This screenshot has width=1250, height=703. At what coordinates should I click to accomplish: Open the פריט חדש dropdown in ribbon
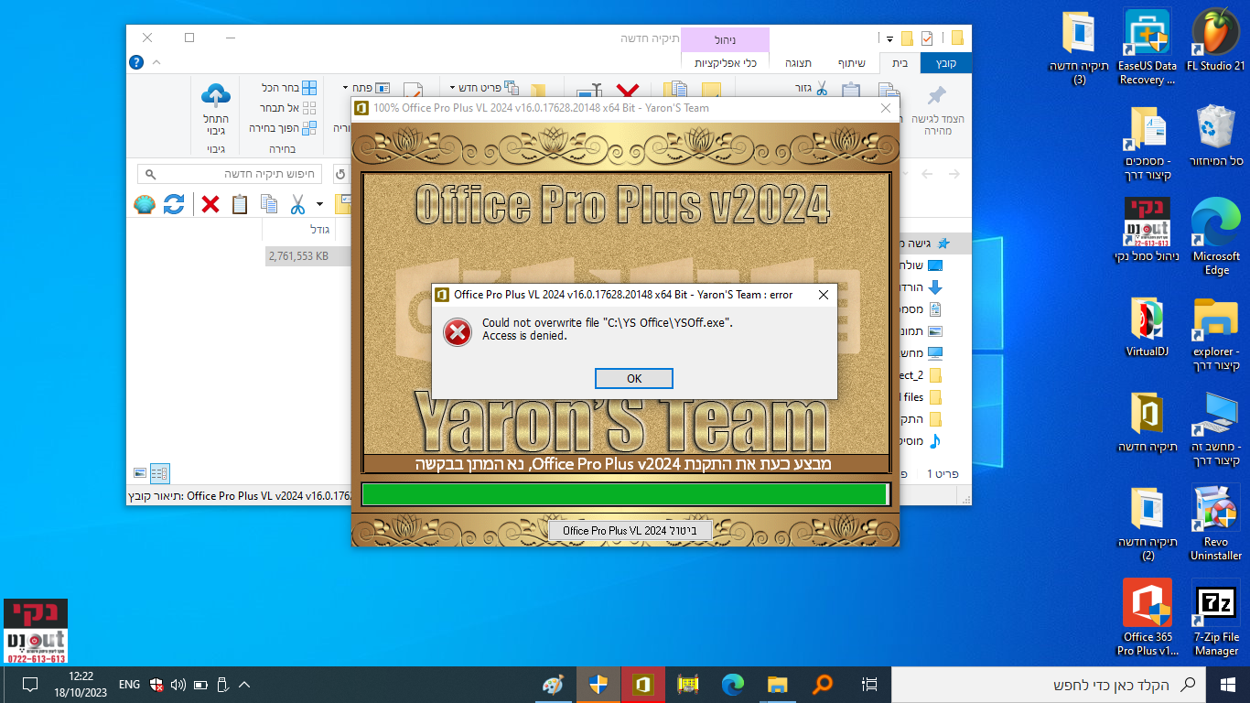point(485,89)
